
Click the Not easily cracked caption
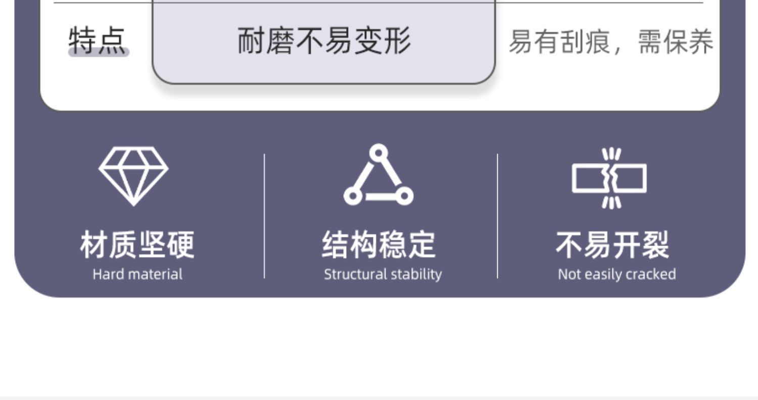pyautogui.click(x=617, y=274)
